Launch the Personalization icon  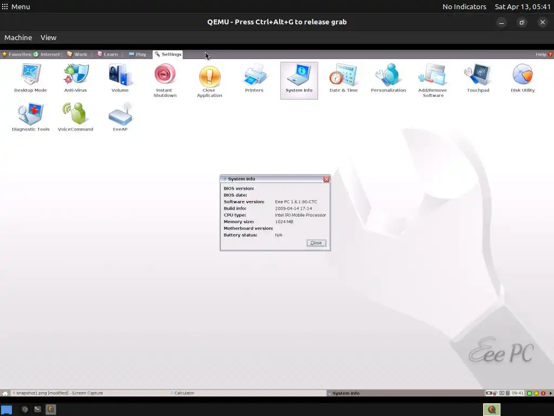click(x=388, y=78)
